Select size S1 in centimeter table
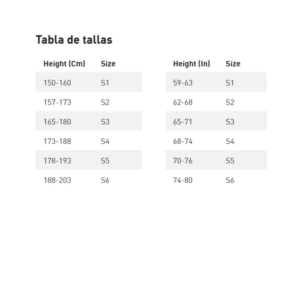 [105, 83]
